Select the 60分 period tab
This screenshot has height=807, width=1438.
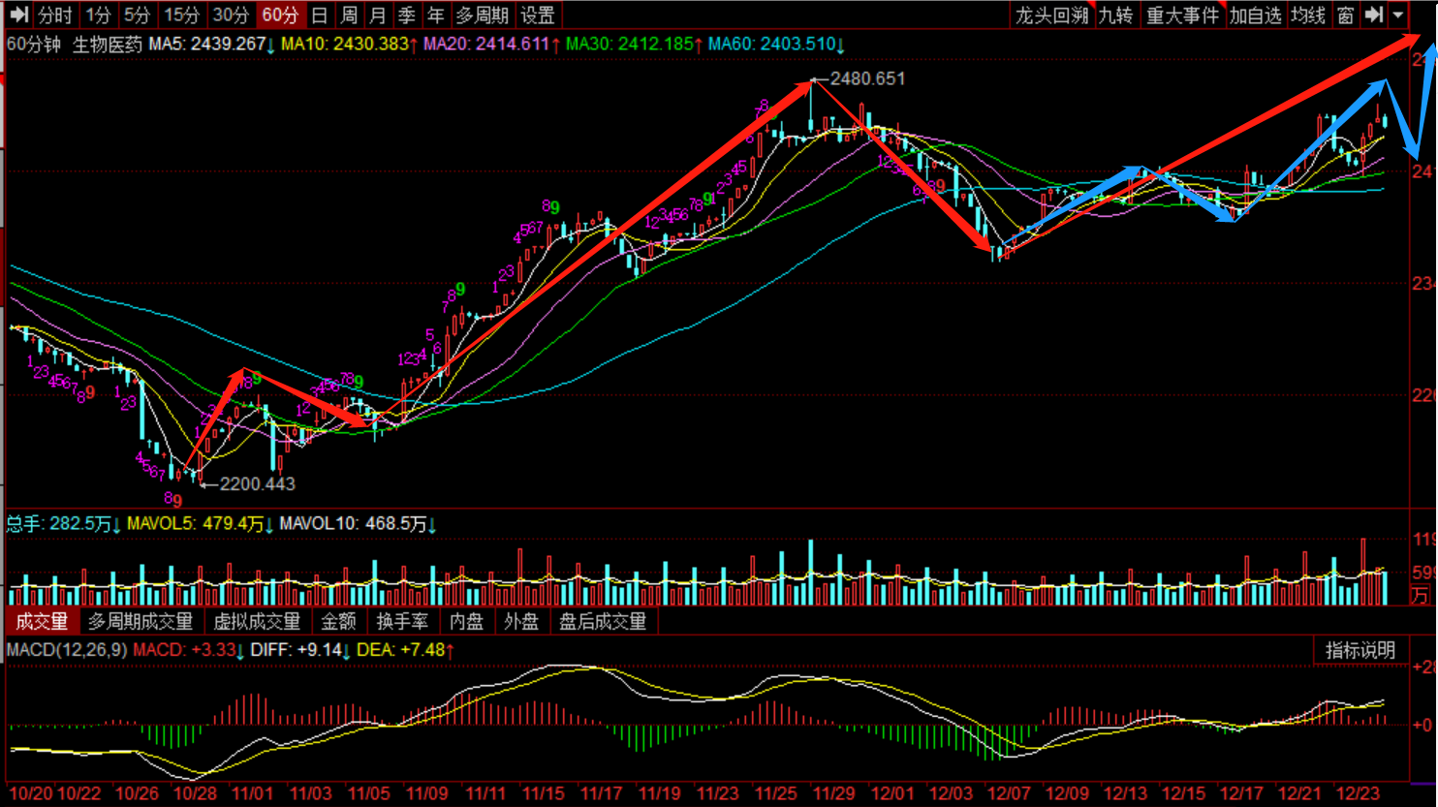(281, 15)
